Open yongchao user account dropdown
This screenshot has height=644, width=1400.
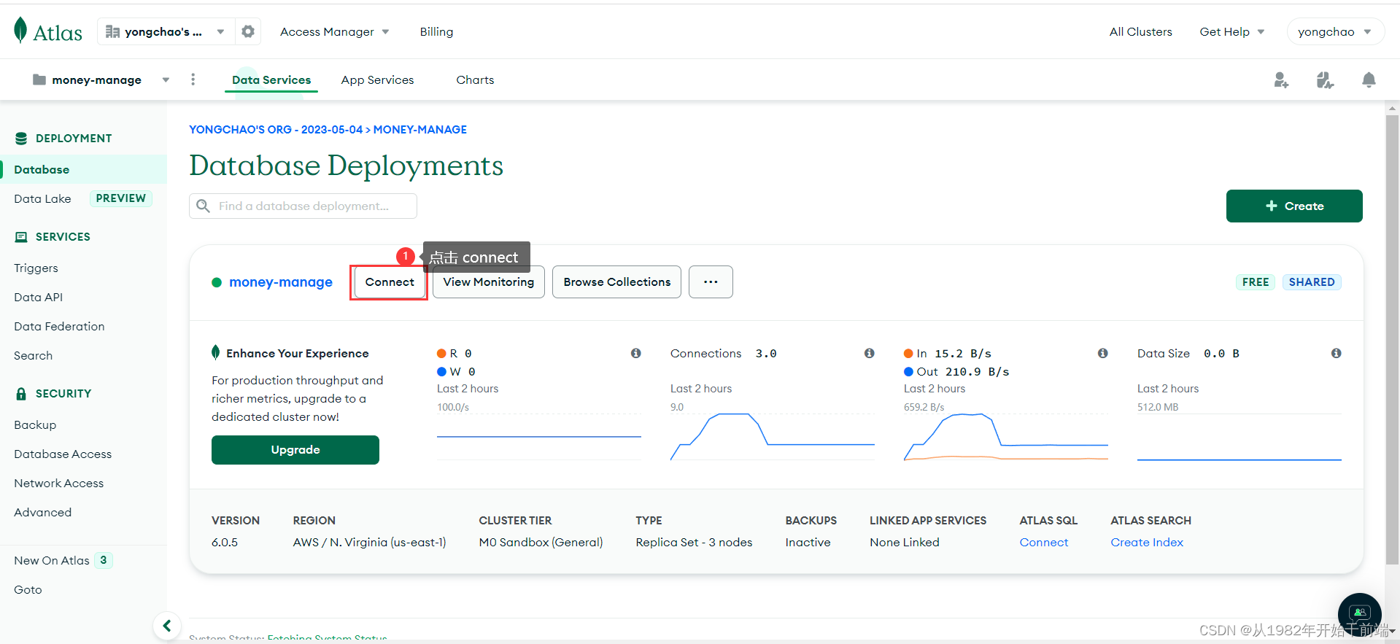pos(1335,31)
